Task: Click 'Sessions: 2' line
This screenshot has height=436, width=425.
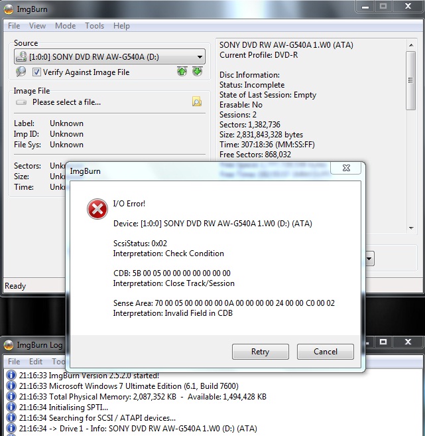Action: pos(238,115)
